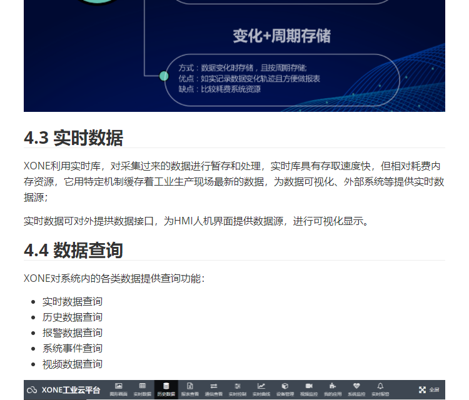469x400 pixels.
Task: Open the 我的应用 my apps icon
Action: pos(333,386)
